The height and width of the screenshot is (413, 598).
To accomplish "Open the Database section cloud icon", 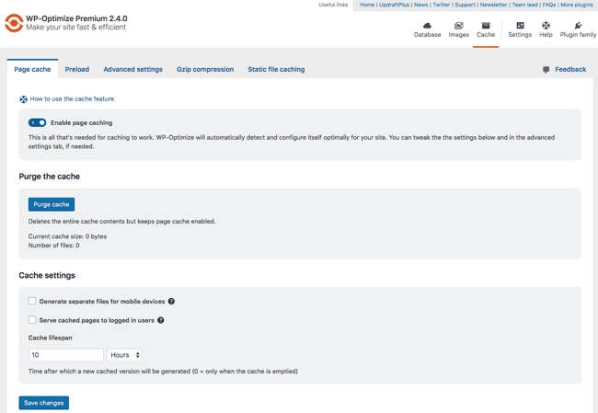I will [x=427, y=26].
